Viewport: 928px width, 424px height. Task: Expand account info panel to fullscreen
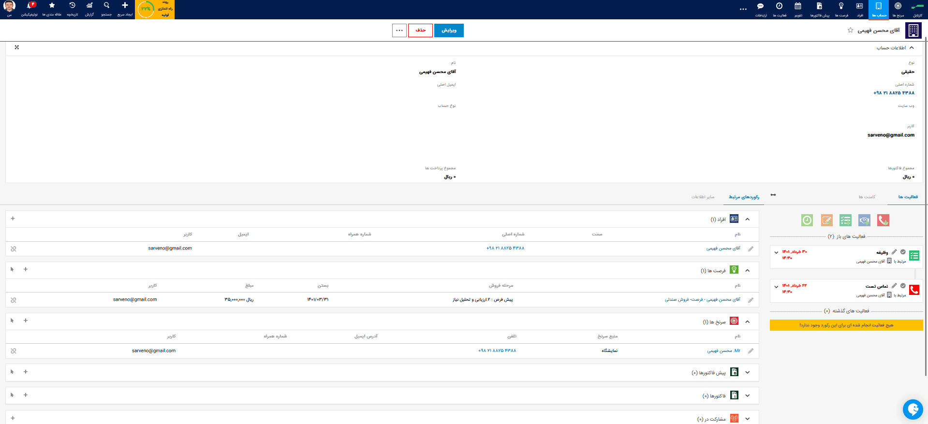tap(17, 47)
